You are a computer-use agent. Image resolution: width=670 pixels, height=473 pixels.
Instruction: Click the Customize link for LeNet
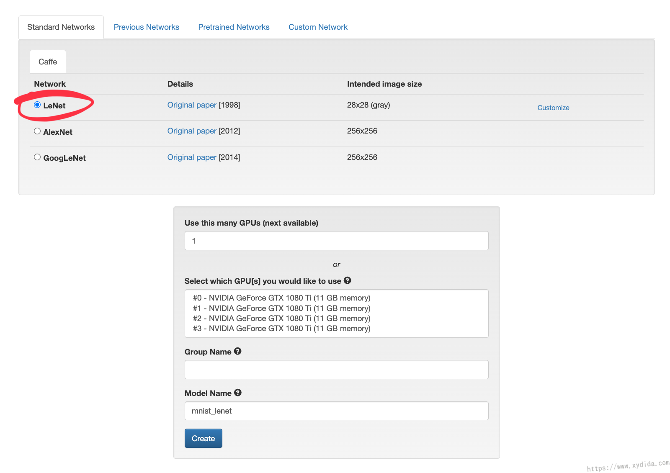click(553, 108)
